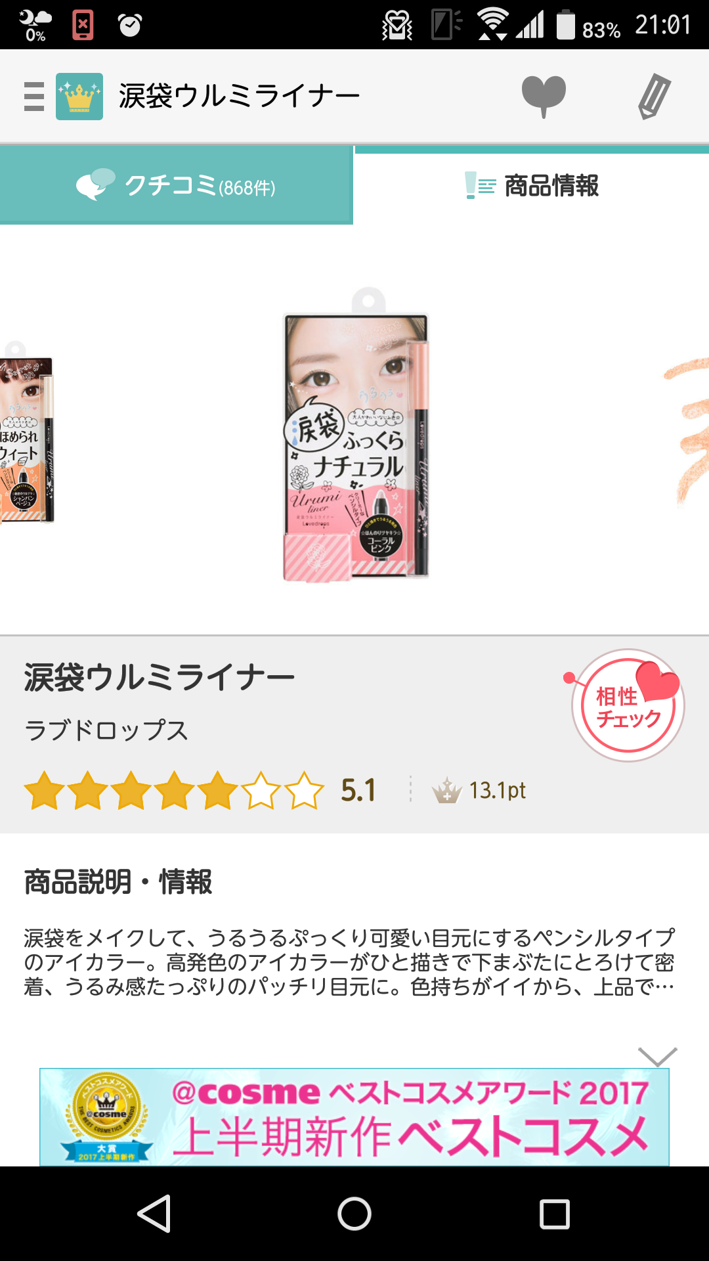Tap Android back navigation button
Screen dimensions: 709x1261
(154, 1214)
